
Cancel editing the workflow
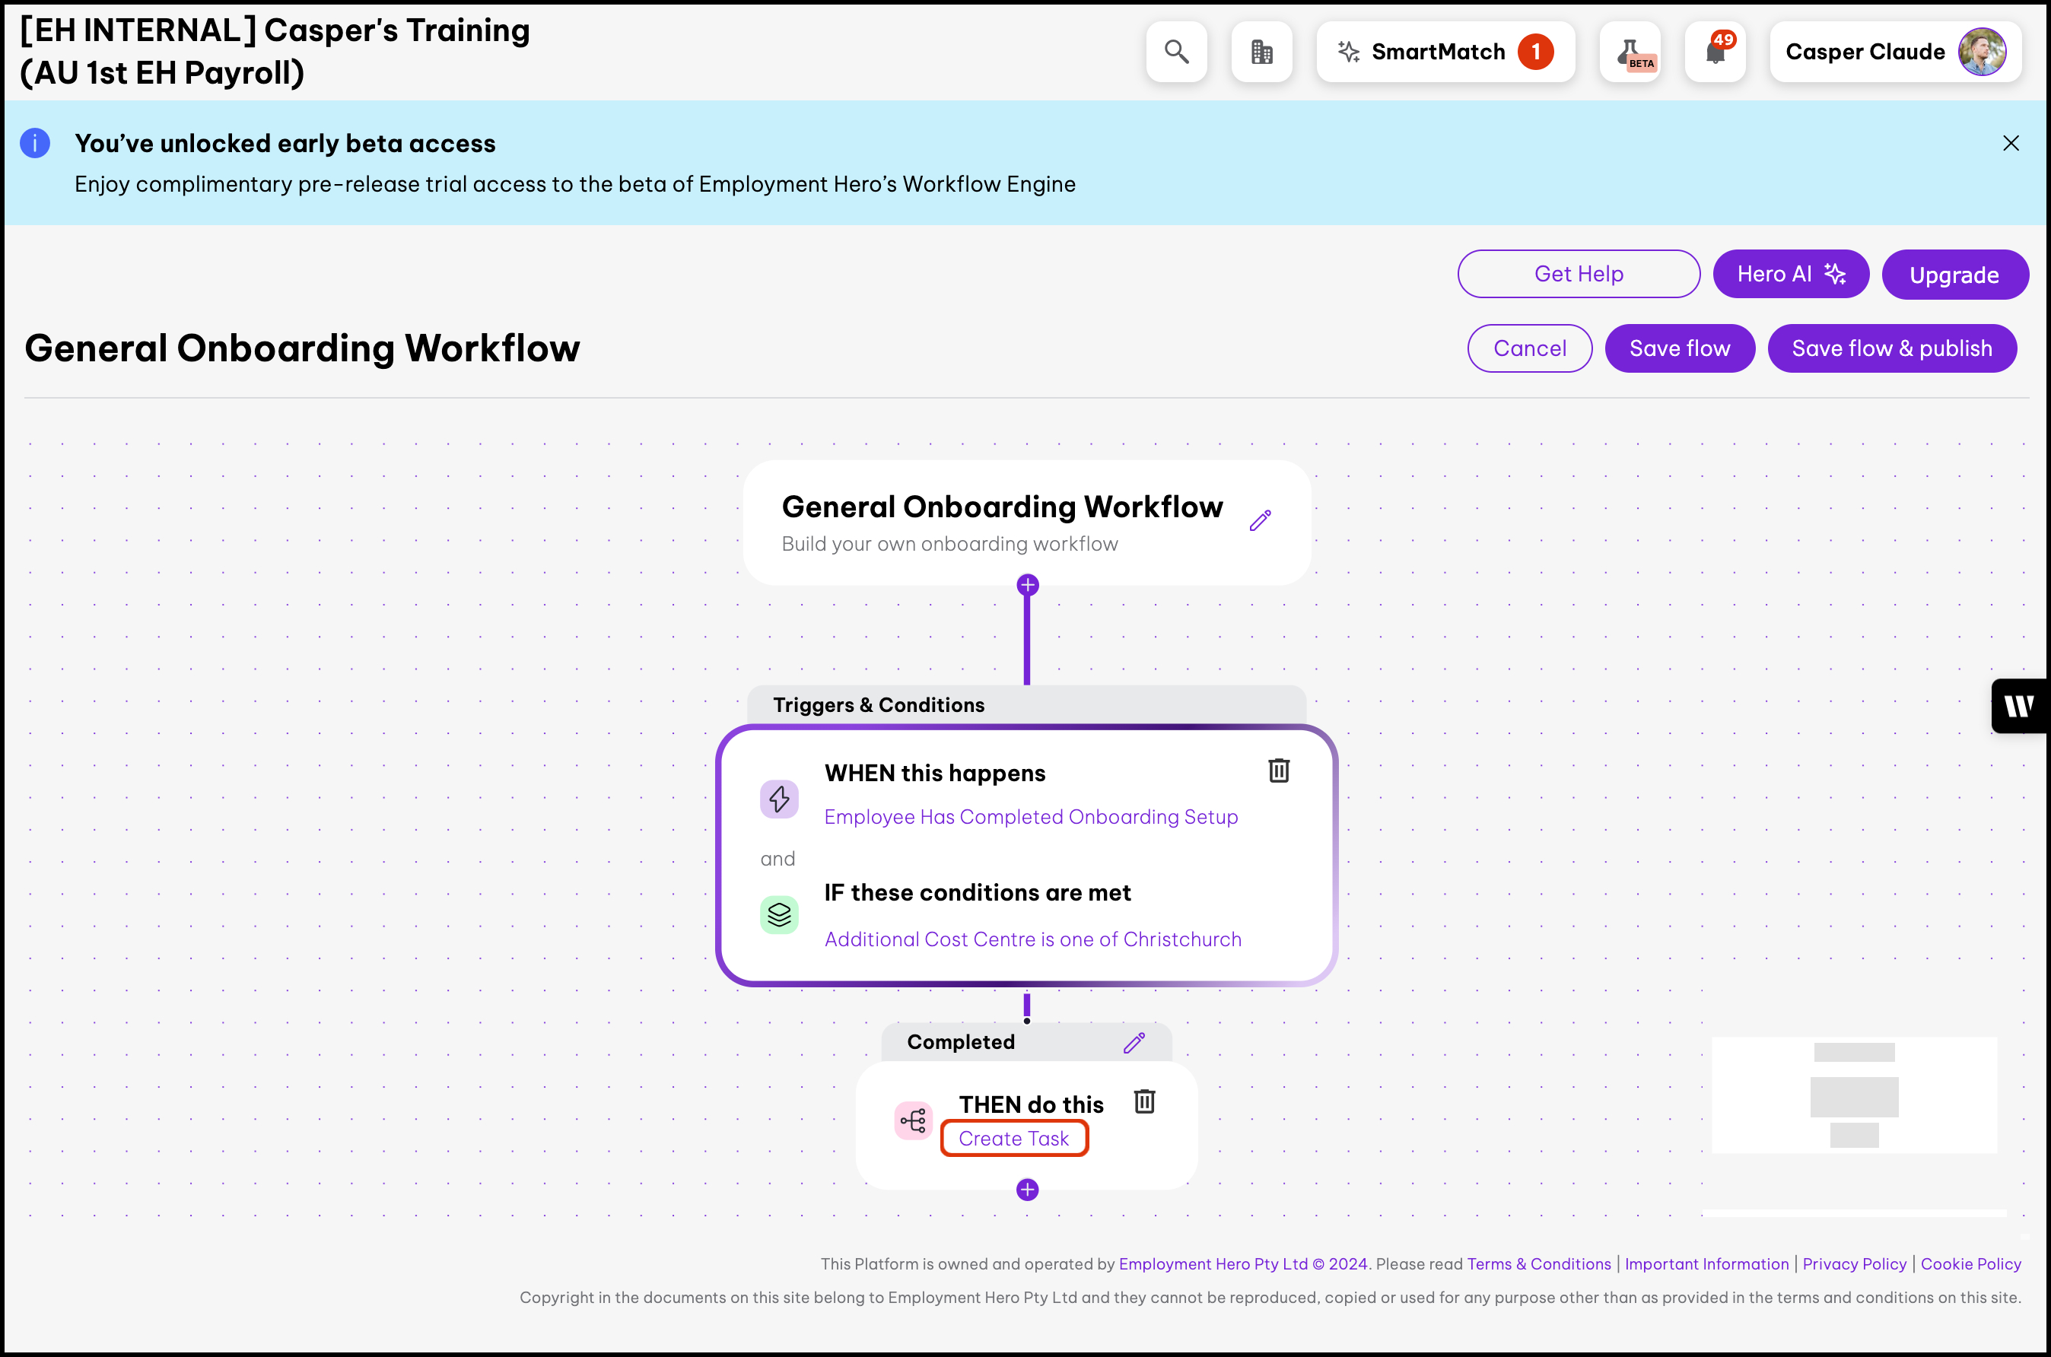point(1529,349)
